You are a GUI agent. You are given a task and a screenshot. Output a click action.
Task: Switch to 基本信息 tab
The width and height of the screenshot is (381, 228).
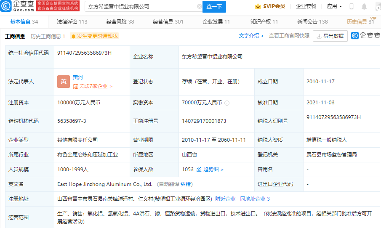pos(24,22)
